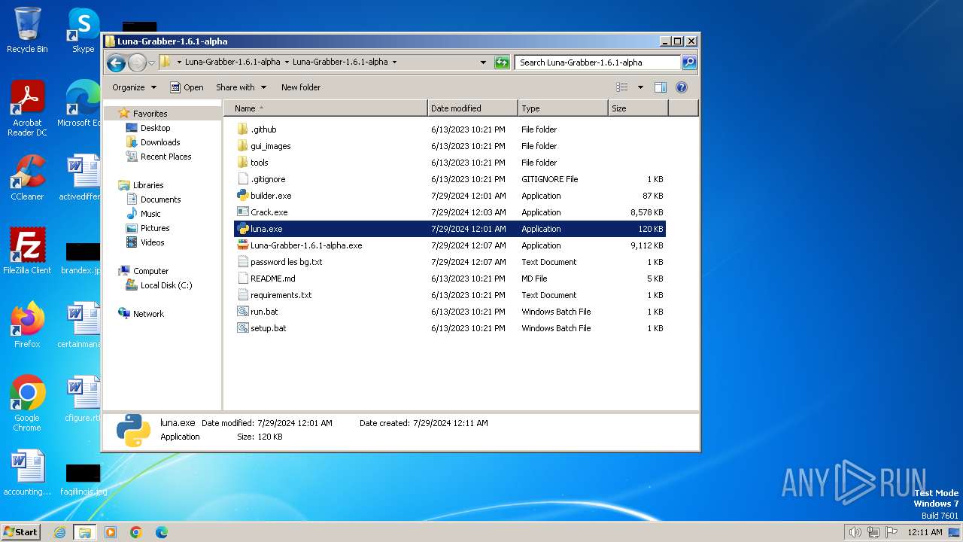
Task: Open Recent Places in navigation pane
Action: pos(166,157)
